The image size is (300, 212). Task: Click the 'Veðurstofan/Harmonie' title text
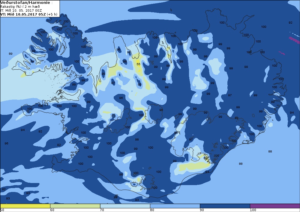coord(25,3)
